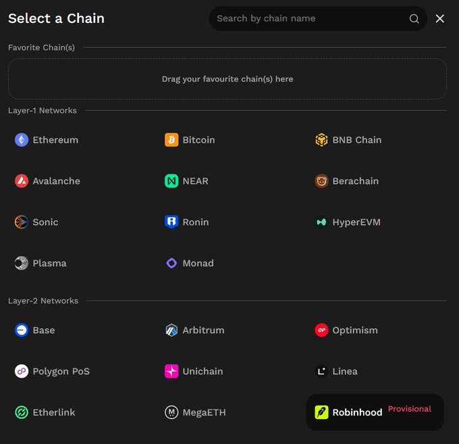
Task: Choose the NEAR label
Action: tap(196, 181)
